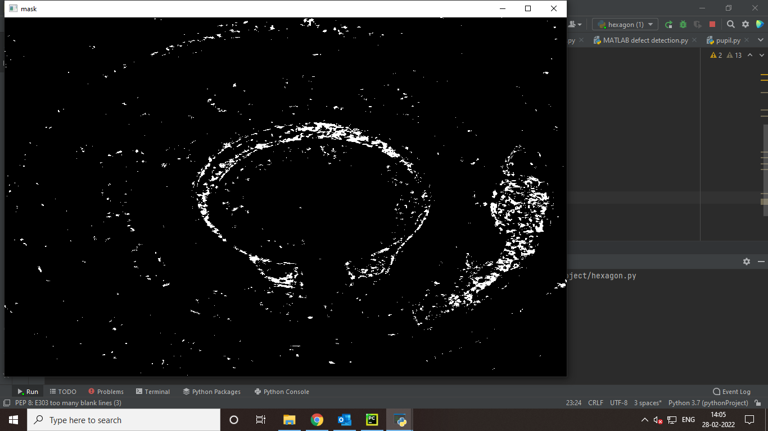768x431 pixels.
Task: Click the Type here to search box
Action: [124, 420]
